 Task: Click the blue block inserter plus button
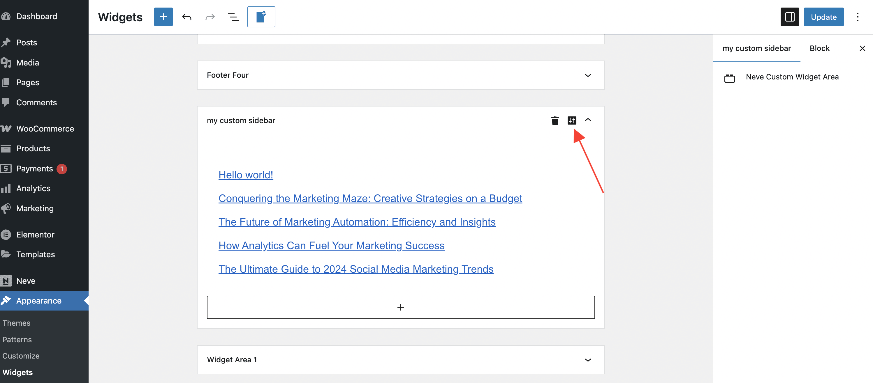(163, 17)
